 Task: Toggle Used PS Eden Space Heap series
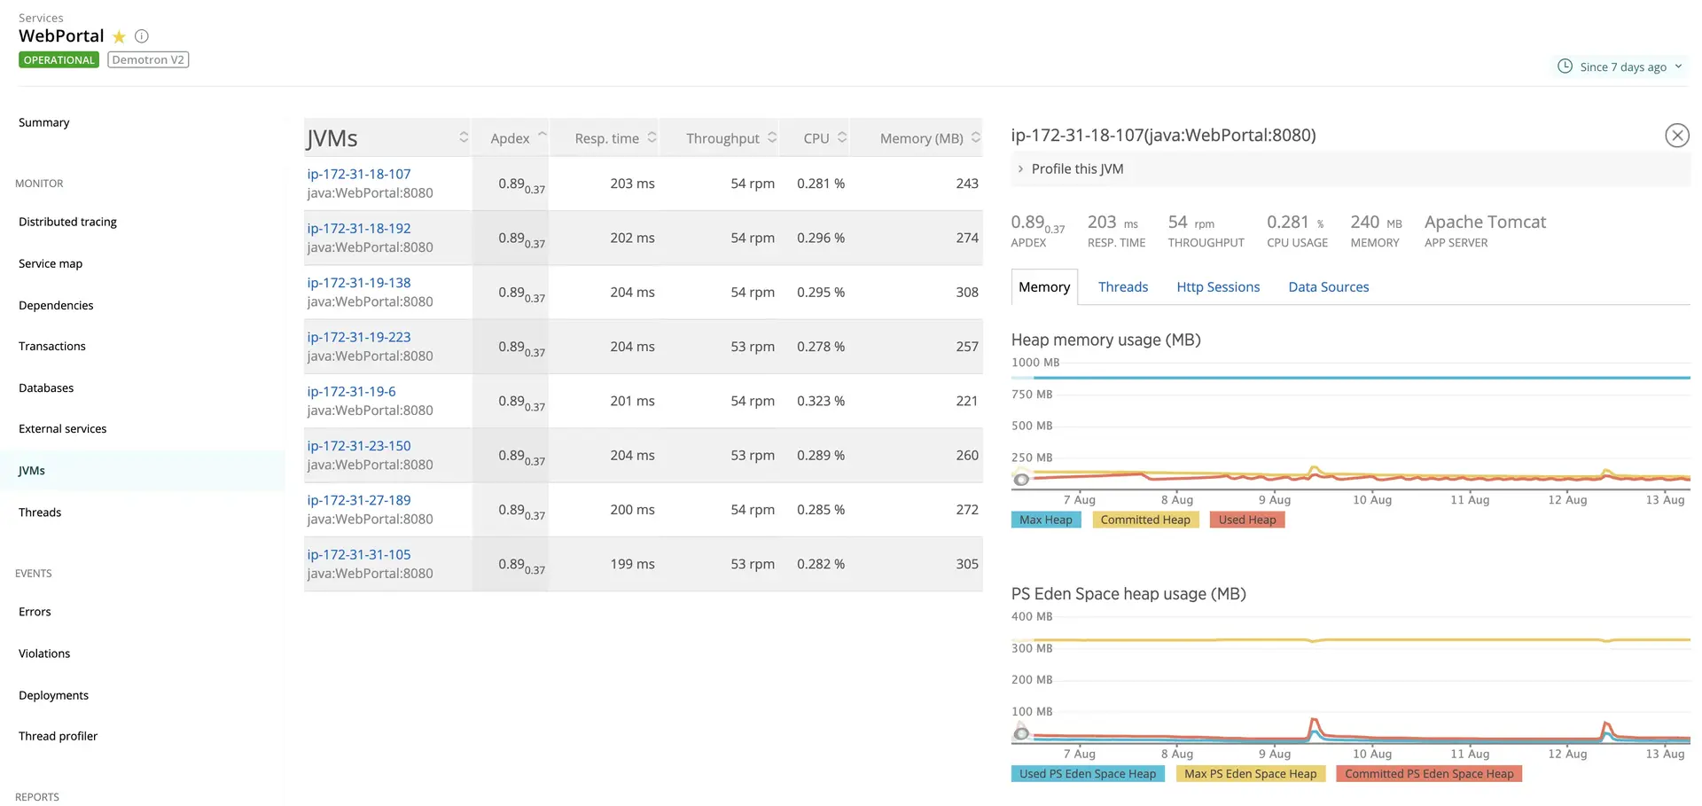1087,774
